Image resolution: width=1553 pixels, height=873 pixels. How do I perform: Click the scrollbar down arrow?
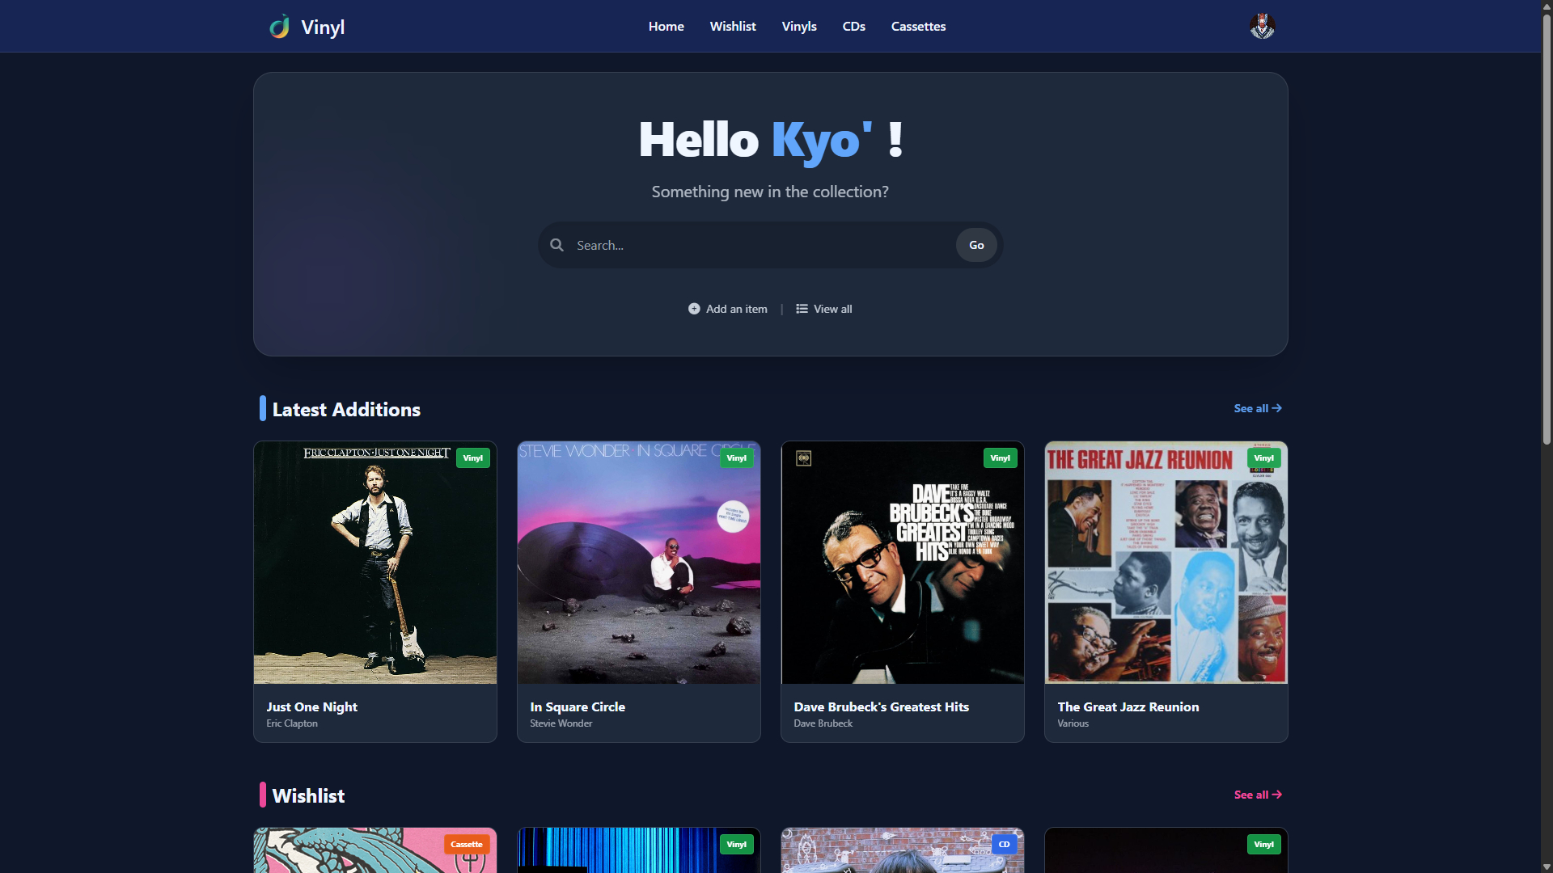pos(1547,867)
